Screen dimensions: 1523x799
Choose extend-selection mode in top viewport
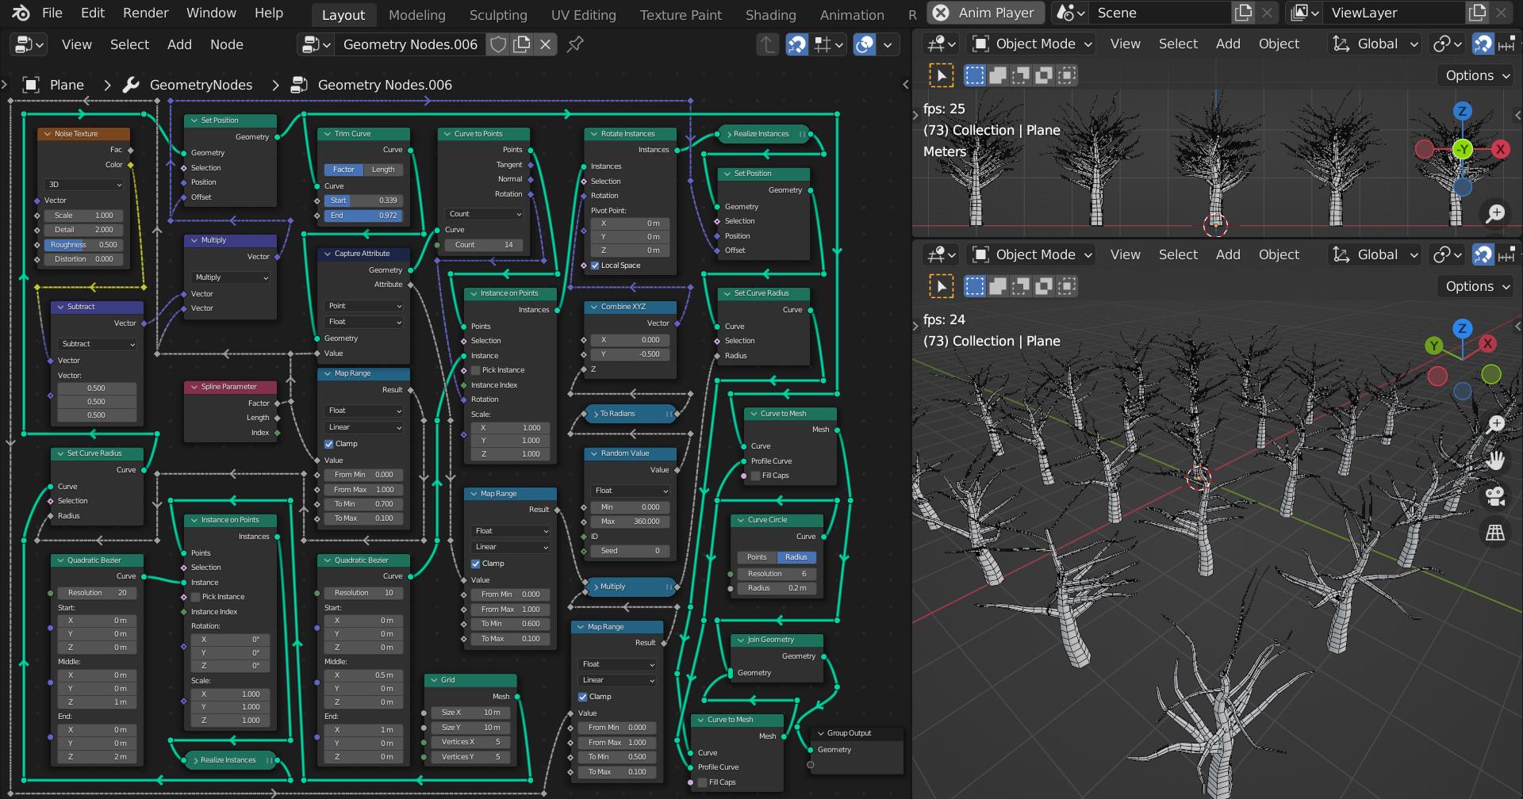(998, 75)
